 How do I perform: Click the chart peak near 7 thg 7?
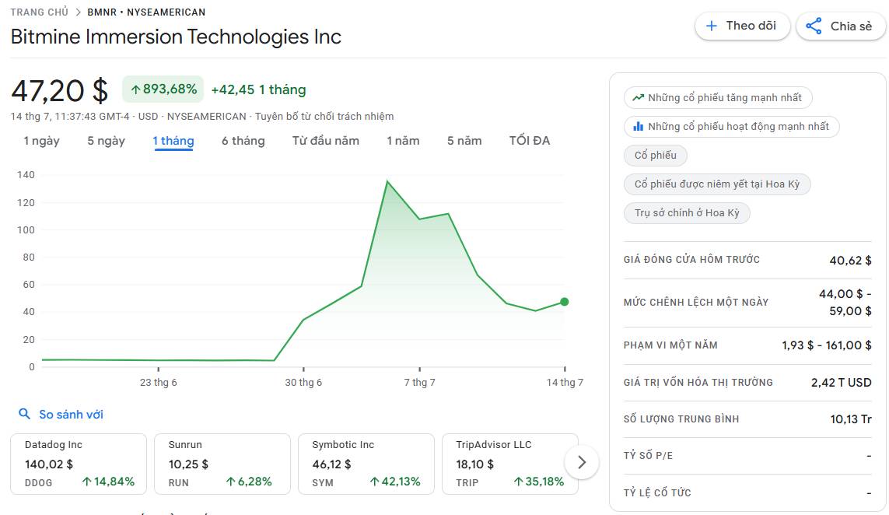[x=387, y=181]
